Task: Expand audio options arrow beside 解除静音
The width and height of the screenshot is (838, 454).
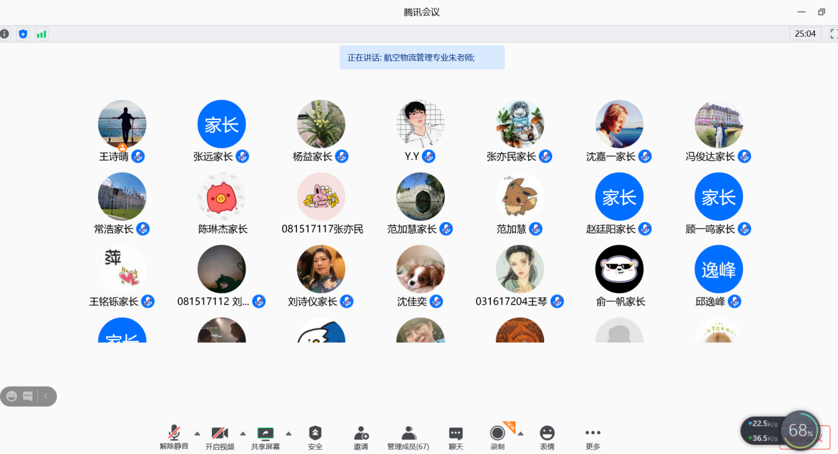Action: click(197, 434)
